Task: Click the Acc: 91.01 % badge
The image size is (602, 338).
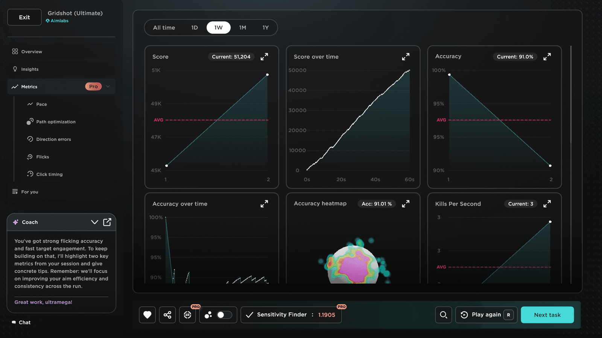Action: click(377, 204)
